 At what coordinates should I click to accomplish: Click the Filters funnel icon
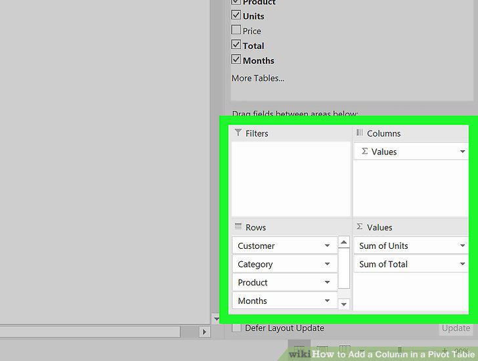[x=238, y=133]
